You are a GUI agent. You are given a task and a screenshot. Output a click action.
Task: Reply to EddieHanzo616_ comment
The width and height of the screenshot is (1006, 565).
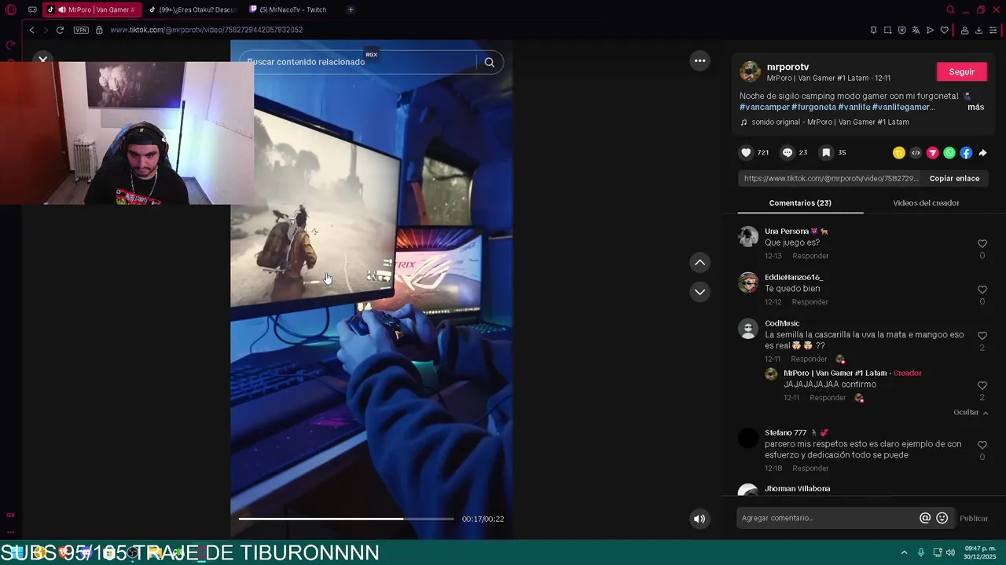tap(810, 302)
